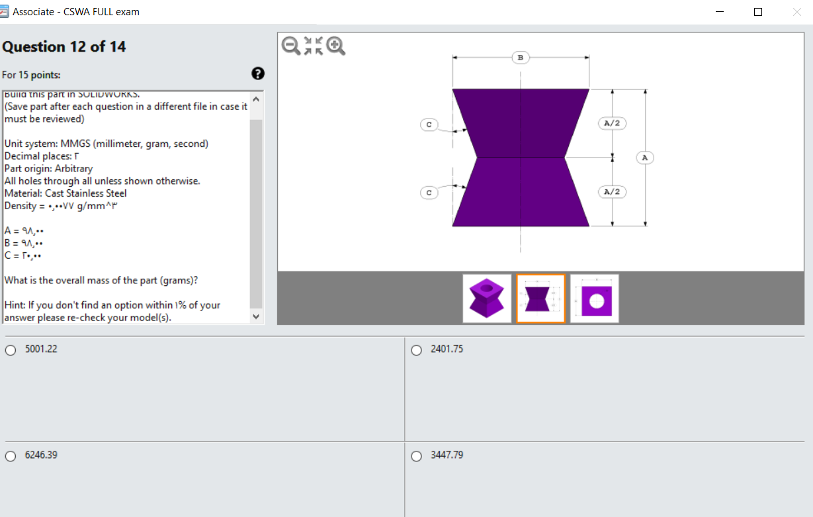
Task: Open the help question mark icon
Action: click(x=257, y=73)
